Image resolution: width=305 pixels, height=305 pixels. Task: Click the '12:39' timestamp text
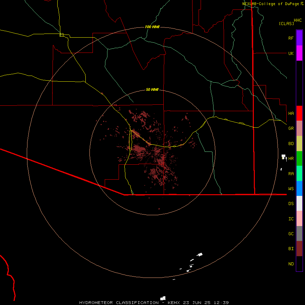click(221, 303)
